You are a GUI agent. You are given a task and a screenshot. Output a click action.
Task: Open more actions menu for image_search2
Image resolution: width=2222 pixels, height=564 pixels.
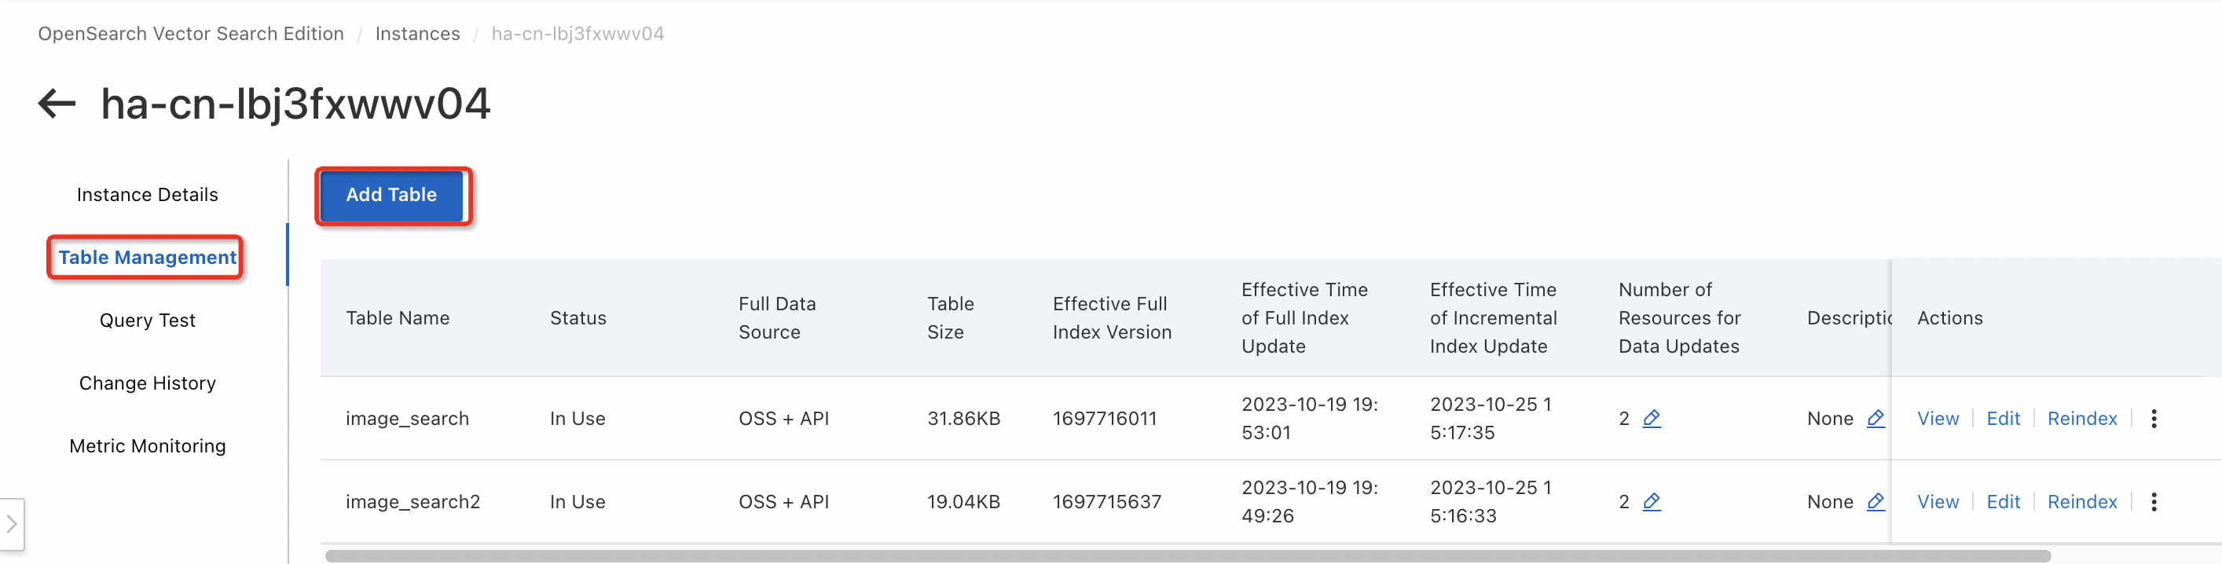tap(2153, 501)
